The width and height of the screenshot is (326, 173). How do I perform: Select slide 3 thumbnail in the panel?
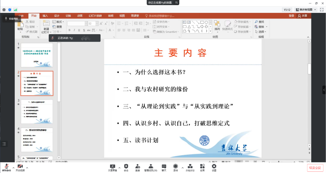coord(37,112)
